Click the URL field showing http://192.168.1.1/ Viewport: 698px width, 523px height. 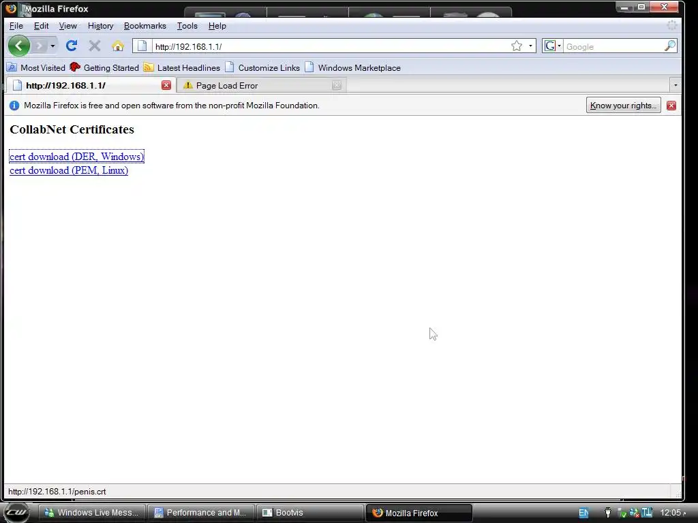[331, 46]
